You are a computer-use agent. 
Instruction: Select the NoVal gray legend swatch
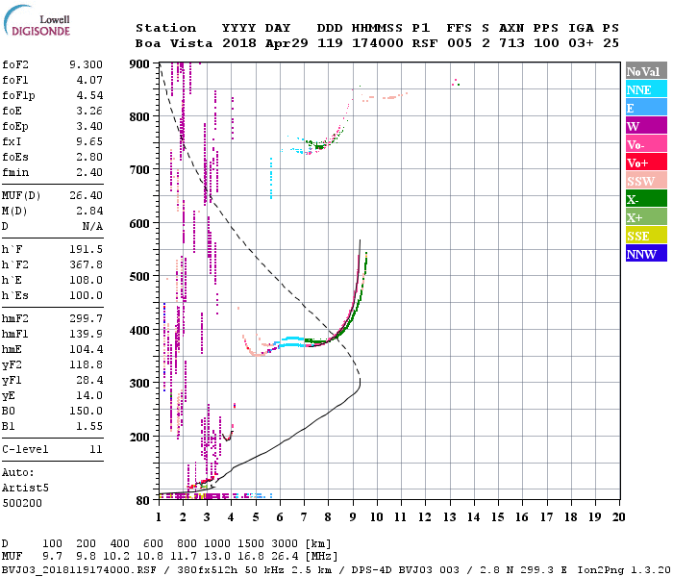pyautogui.click(x=646, y=71)
